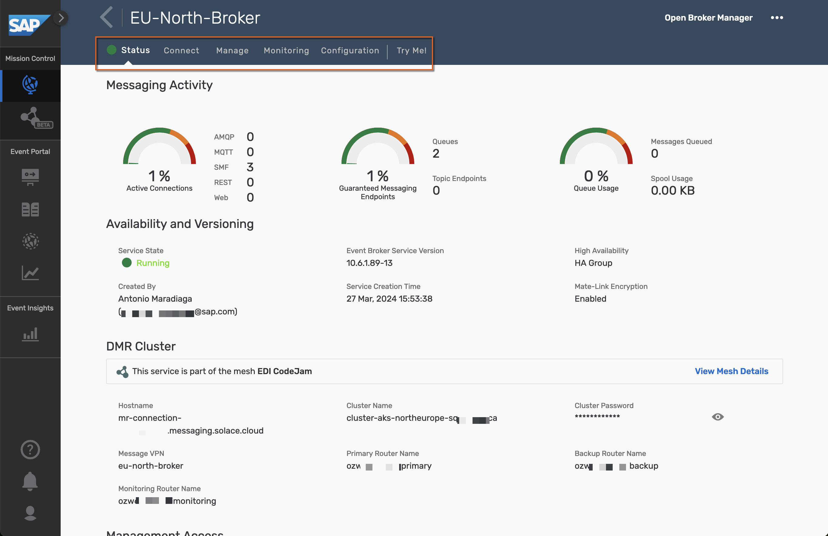Click View Mesh Details link
828x536 pixels.
(x=731, y=371)
